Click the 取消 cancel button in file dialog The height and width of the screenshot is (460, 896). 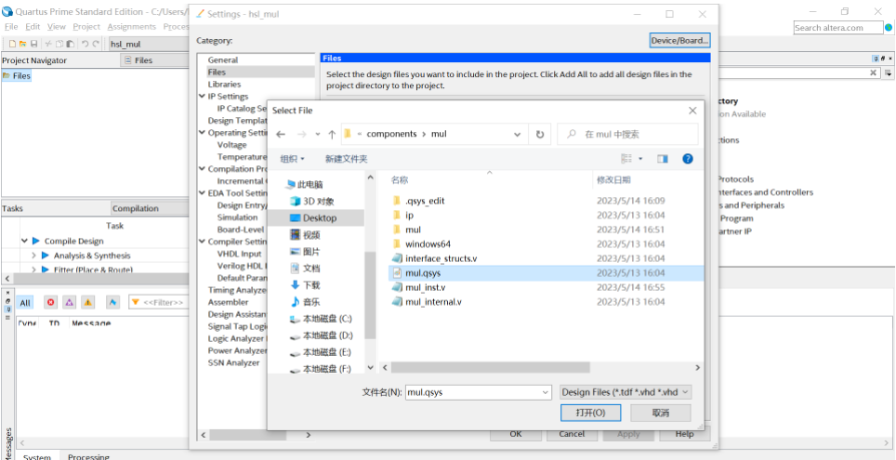(661, 413)
